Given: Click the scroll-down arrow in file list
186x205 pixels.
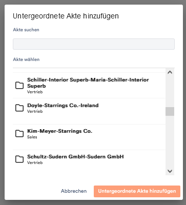Looking at the screenshot, I should [x=170, y=171].
